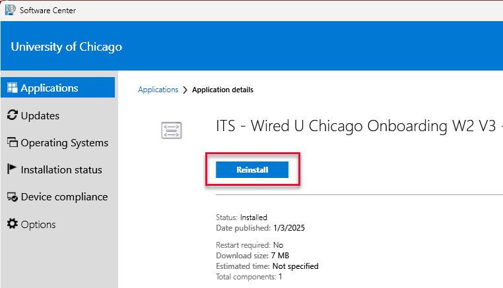Click the 'Restart required: No' text
This screenshot has height=288, width=503.
(250, 245)
